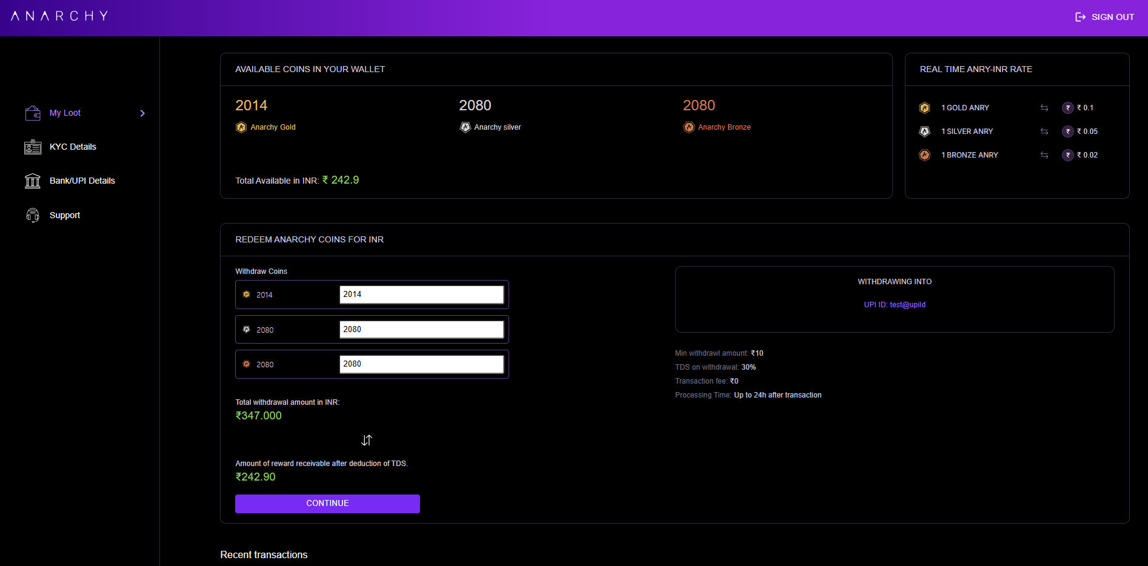This screenshot has height=566, width=1148.
Task: Click the exchange arrows beside 1 GOLD ANRY
Action: pyautogui.click(x=1044, y=108)
